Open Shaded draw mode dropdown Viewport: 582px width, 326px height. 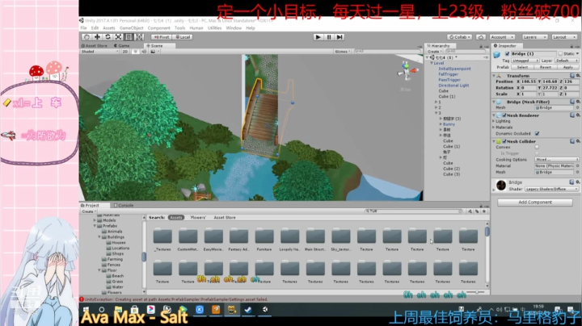99,52
